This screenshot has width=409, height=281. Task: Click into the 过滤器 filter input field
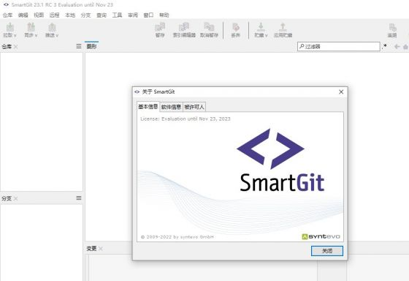339,47
